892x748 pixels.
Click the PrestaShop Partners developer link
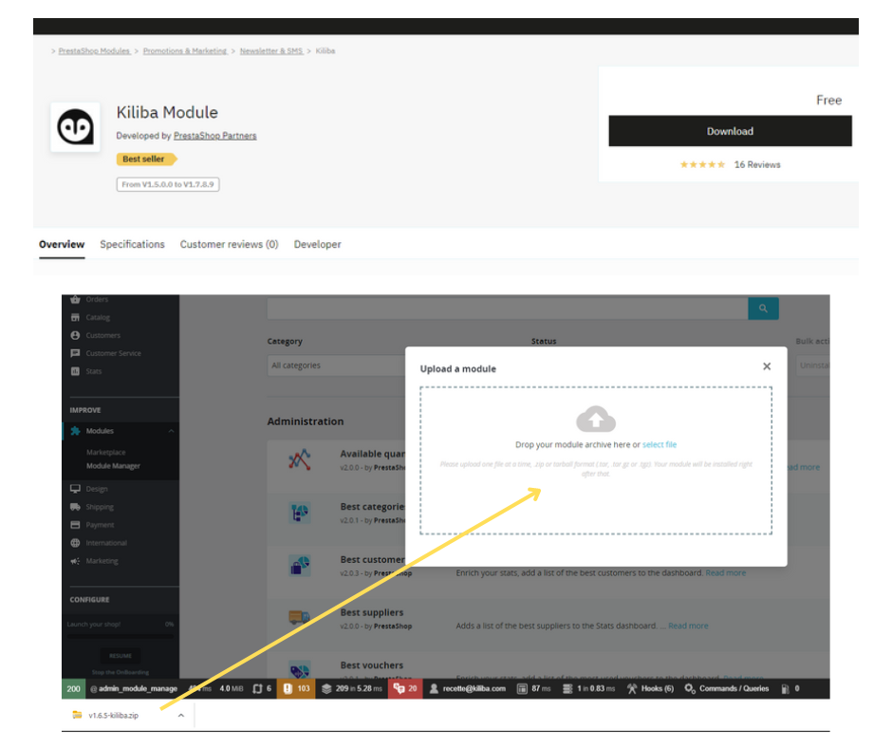(x=215, y=136)
